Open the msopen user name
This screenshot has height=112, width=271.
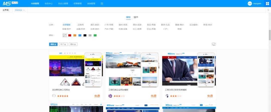tap(257, 4)
